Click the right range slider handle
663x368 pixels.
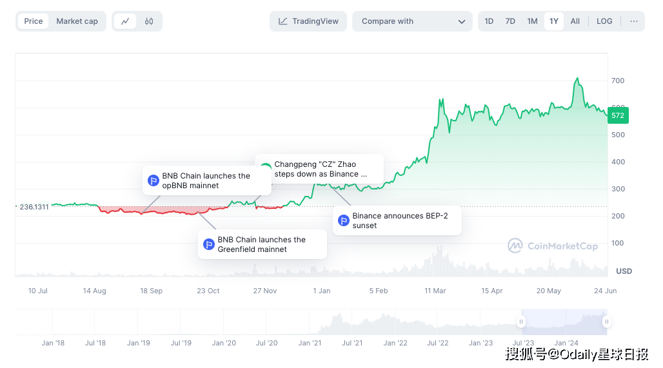(606, 321)
